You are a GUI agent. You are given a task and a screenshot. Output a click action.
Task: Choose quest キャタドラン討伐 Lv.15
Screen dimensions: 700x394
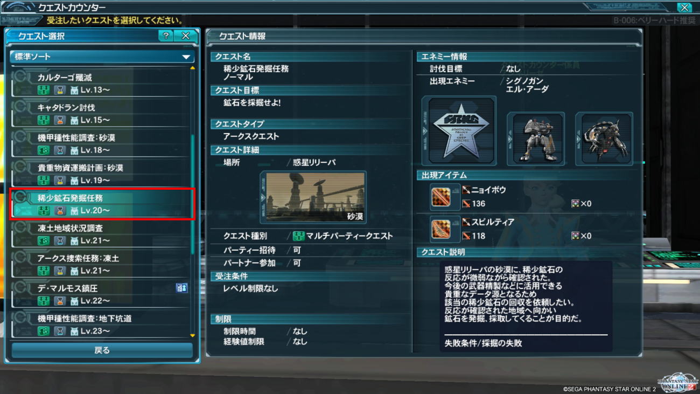tap(100, 114)
